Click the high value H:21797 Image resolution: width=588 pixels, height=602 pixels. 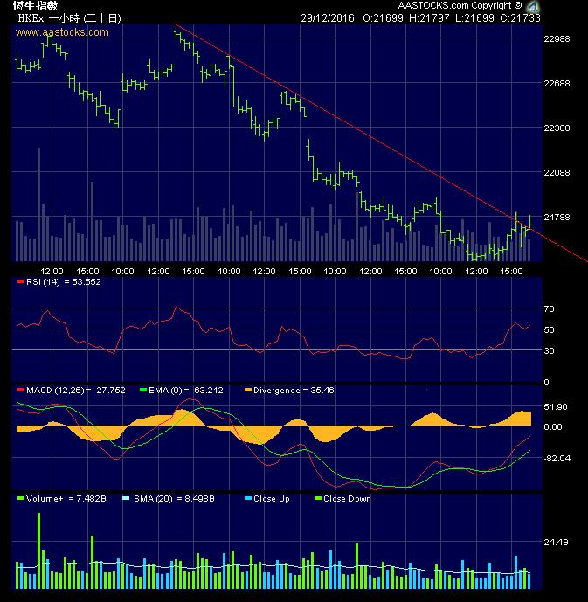tap(429, 18)
